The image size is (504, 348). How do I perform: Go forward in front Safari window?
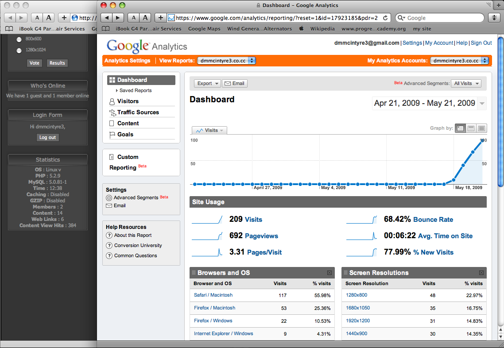click(x=118, y=18)
